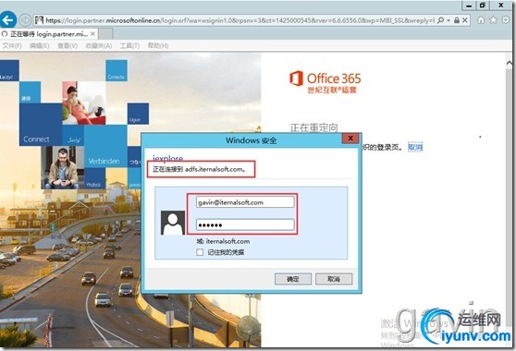Open the 工具(T) menu

(x=129, y=45)
